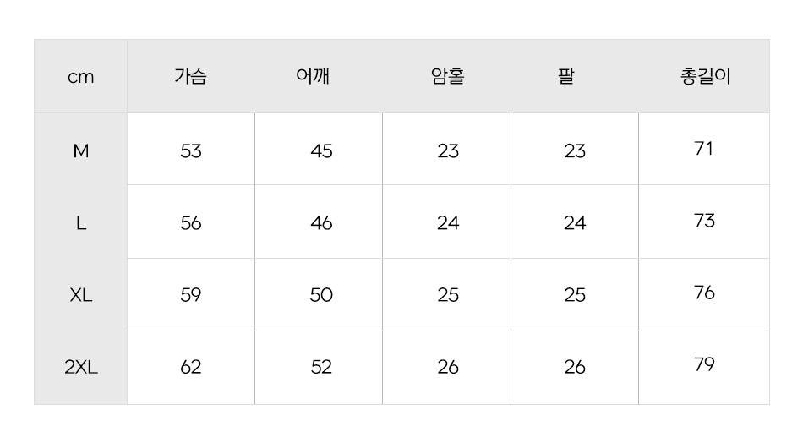The height and width of the screenshot is (443, 803).
Task: Choose the 2XL size row label
Action: [x=81, y=368]
